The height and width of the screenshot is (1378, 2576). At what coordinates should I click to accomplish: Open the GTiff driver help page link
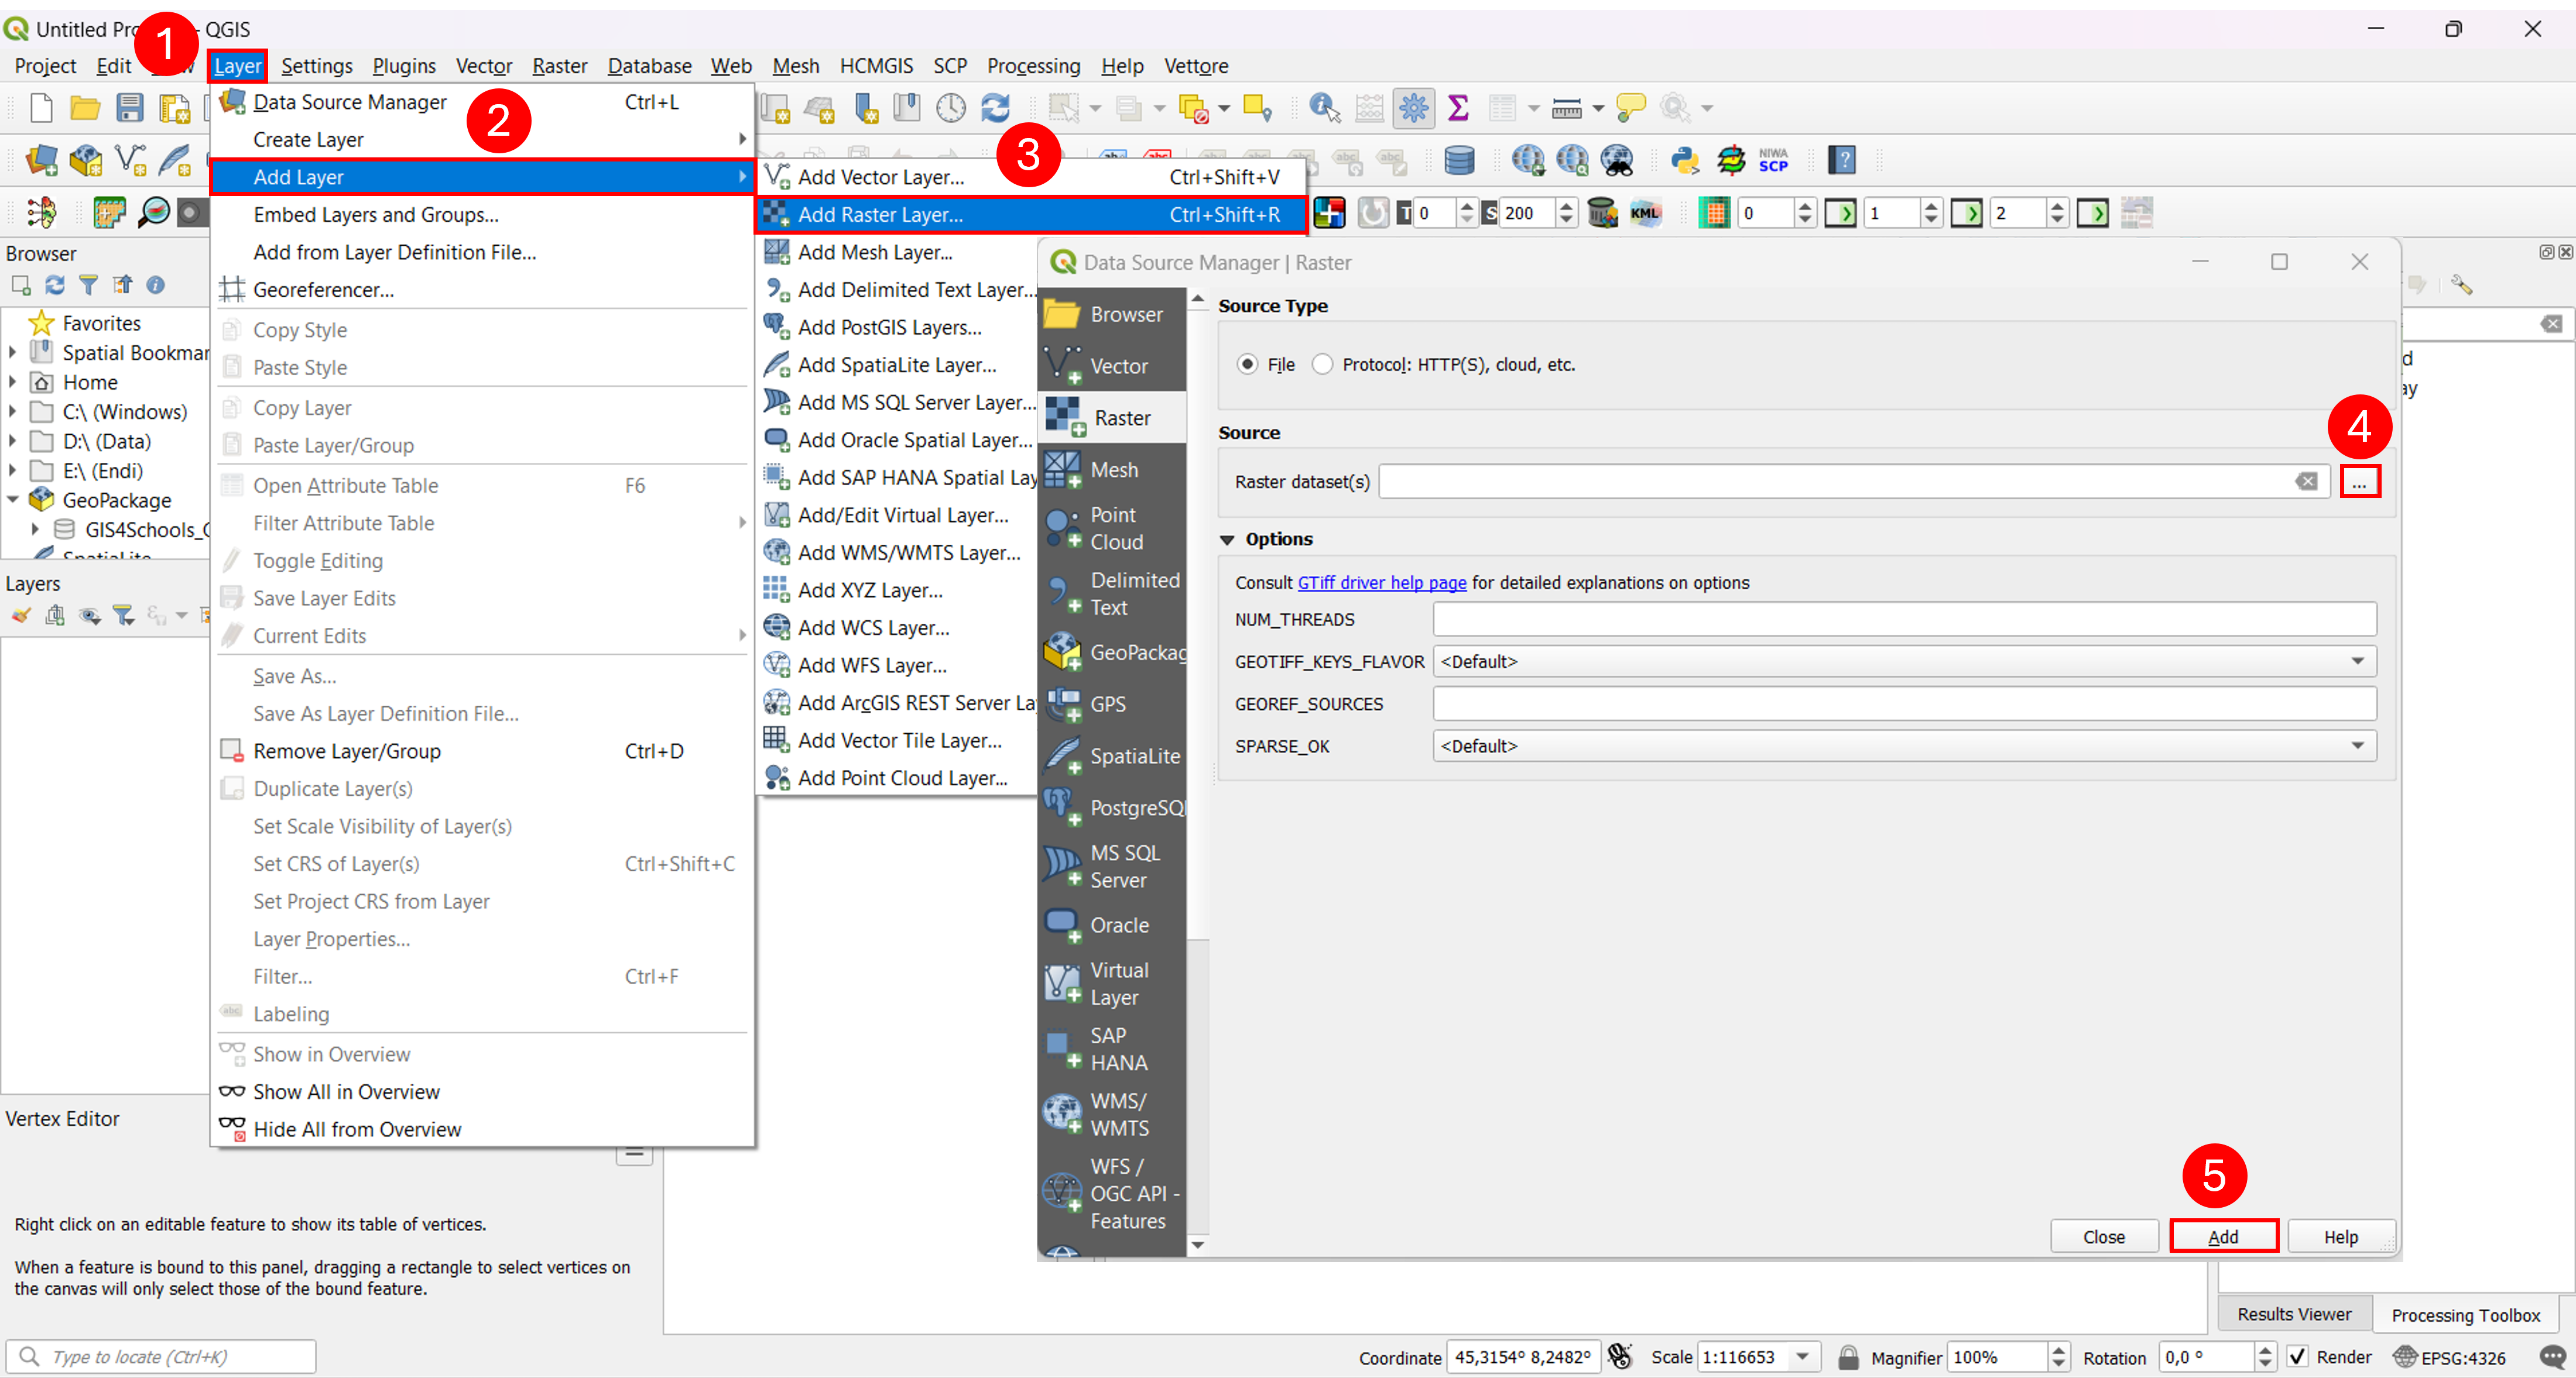coord(1381,583)
